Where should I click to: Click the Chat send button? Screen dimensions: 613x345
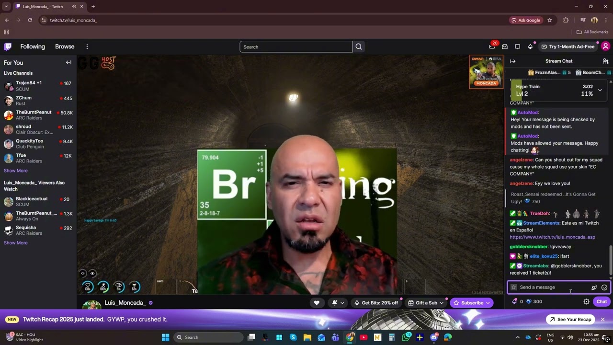[x=602, y=302]
